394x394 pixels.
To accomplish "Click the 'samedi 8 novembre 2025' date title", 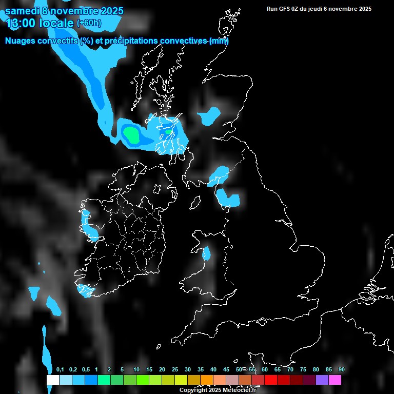I will tap(64, 10).
